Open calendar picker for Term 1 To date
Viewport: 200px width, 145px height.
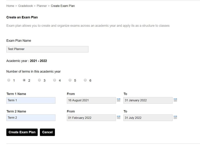[x=175, y=100]
